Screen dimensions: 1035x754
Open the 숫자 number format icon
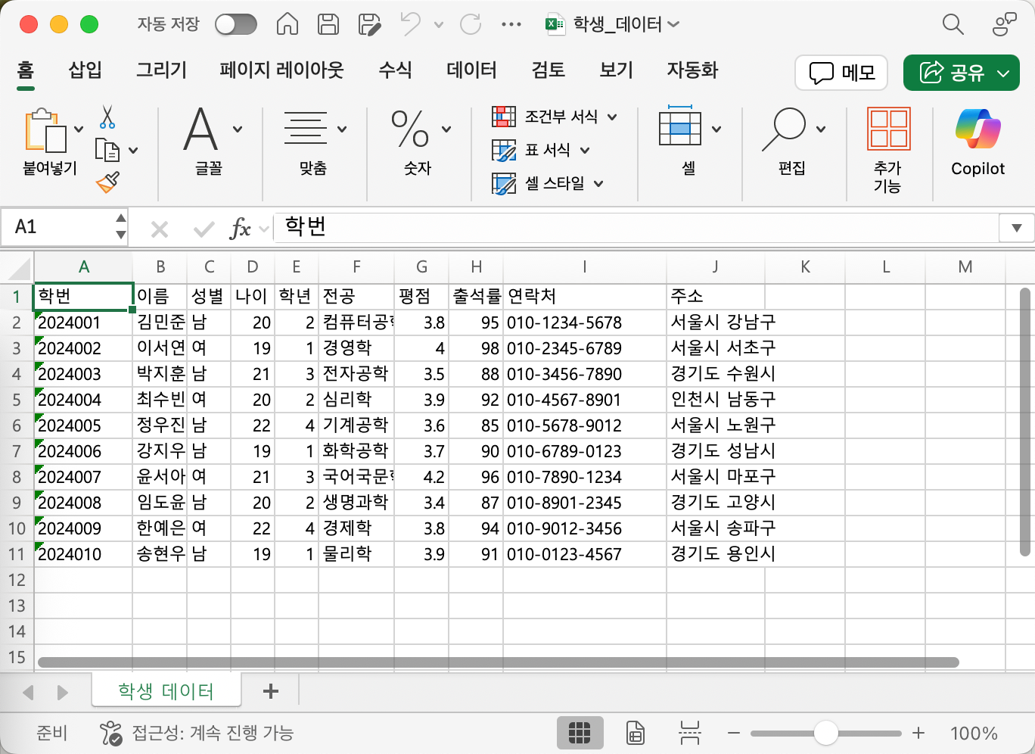410,129
